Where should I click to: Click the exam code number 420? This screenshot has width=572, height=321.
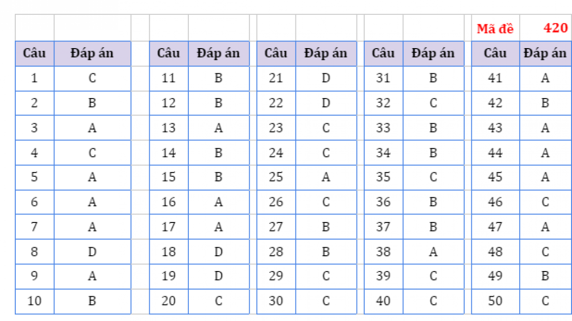[555, 28]
